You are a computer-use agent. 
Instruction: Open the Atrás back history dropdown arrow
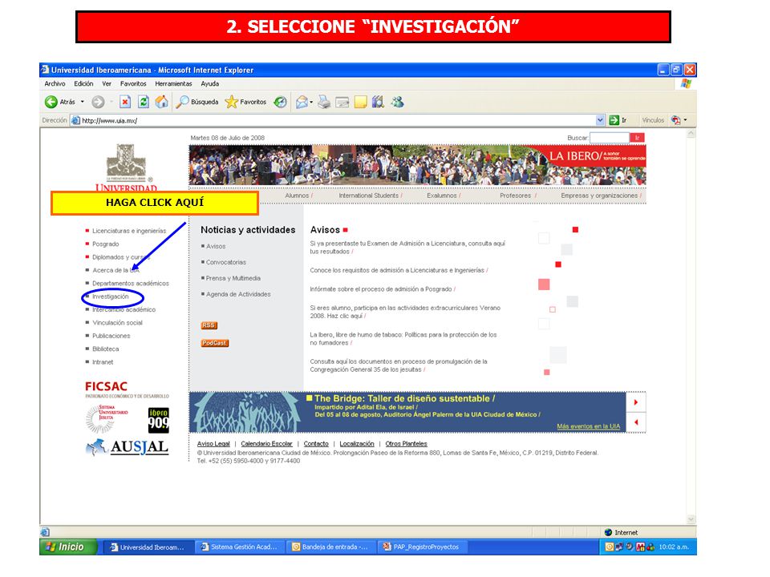[83, 102]
